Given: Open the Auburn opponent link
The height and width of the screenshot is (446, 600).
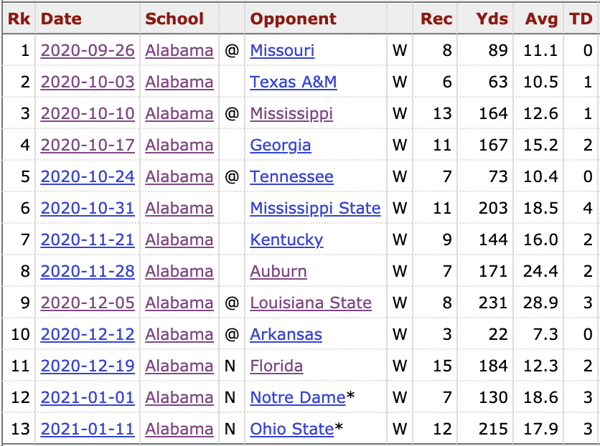Looking at the screenshot, I should pos(278,272).
